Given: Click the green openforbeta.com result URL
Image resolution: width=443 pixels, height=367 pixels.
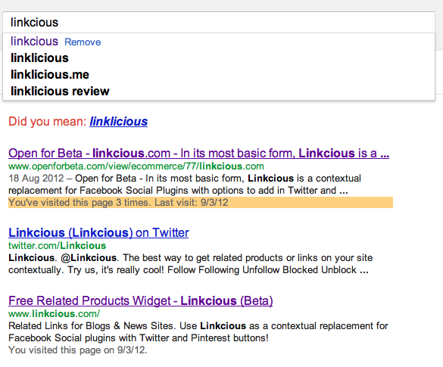Looking at the screenshot, I should (136, 166).
